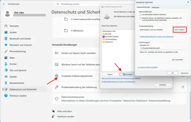Click the wrench icon of Problembehandlung bei Indizierung
191x122 pixels.
tap(57, 87)
